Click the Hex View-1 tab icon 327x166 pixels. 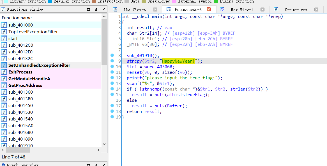coord(222,10)
